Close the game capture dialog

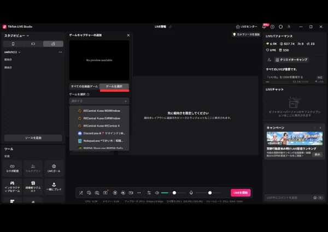coord(128,35)
